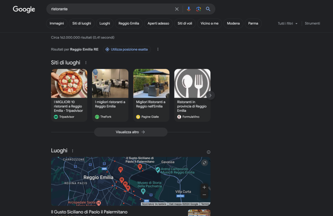Open Il Gusto Siciliano di Paolo il Palermitano result
The width and height of the screenshot is (333, 216).
89,212
